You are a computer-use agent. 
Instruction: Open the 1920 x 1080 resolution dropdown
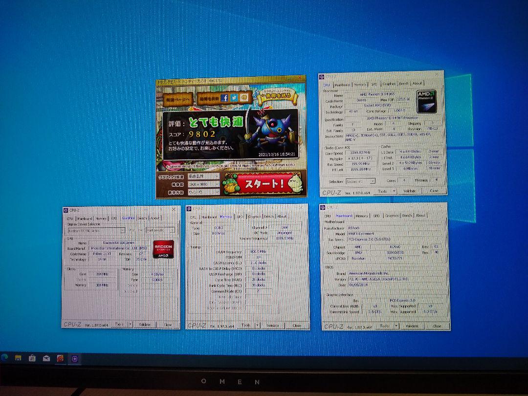point(204,184)
